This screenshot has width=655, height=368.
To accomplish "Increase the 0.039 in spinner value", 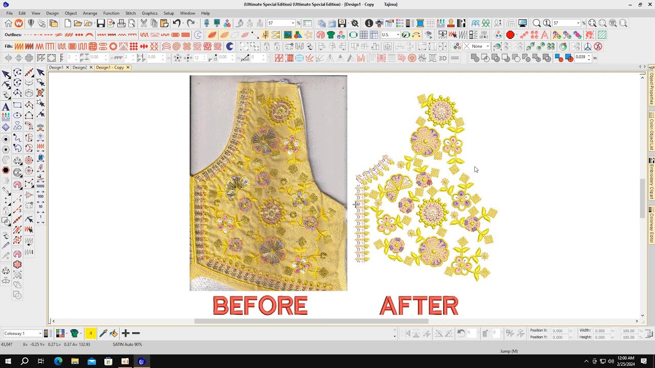I will tap(589, 56).
